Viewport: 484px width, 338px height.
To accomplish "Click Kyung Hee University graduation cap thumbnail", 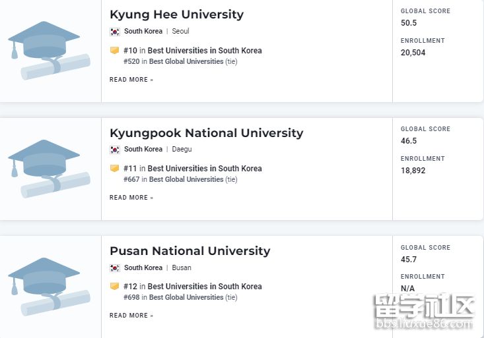I will (50, 51).
